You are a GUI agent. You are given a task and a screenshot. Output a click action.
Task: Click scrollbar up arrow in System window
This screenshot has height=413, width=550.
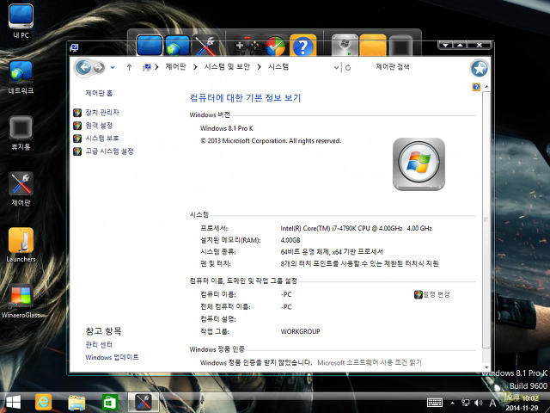click(x=486, y=86)
